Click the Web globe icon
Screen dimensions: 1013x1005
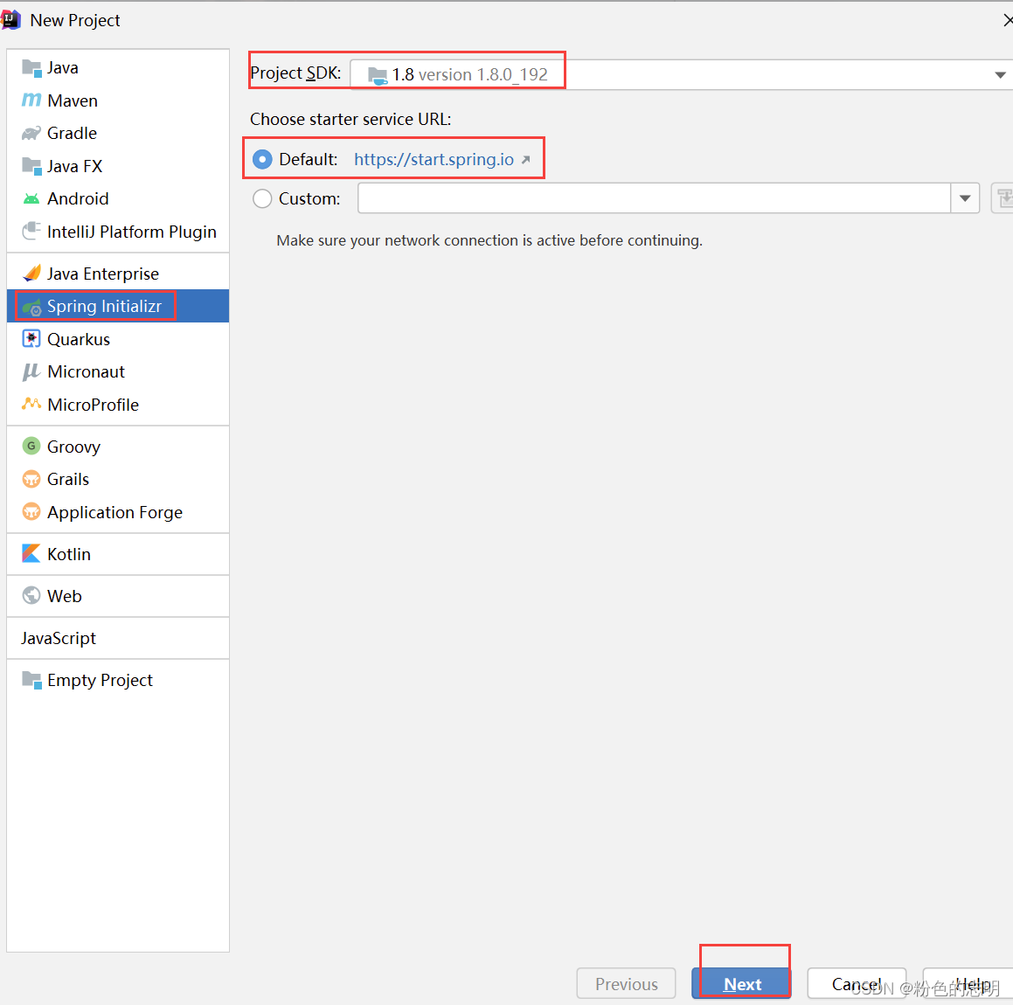pos(31,595)
